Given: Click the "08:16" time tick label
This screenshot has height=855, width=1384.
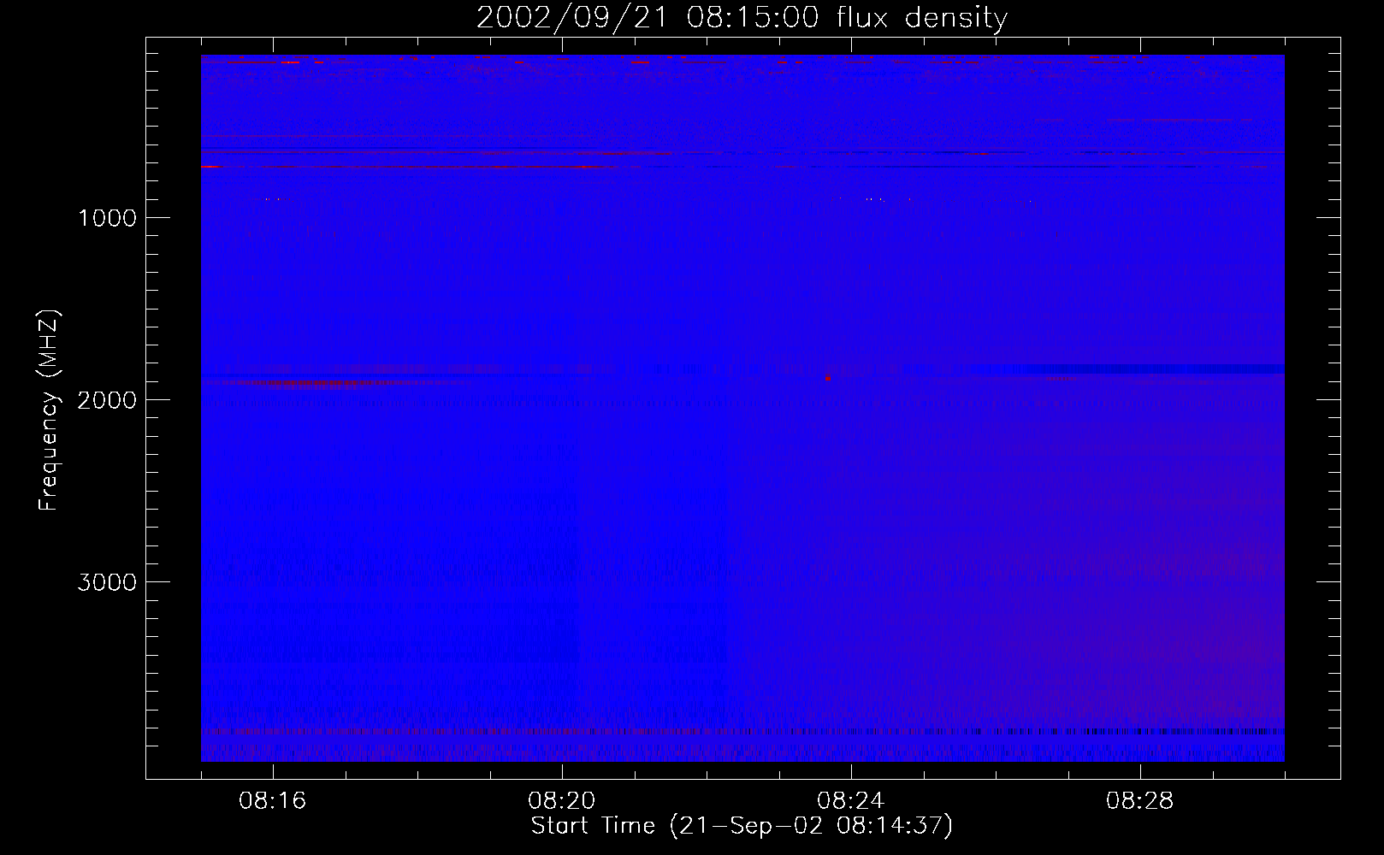Looking at the screenshot, I should coord(273,801).
